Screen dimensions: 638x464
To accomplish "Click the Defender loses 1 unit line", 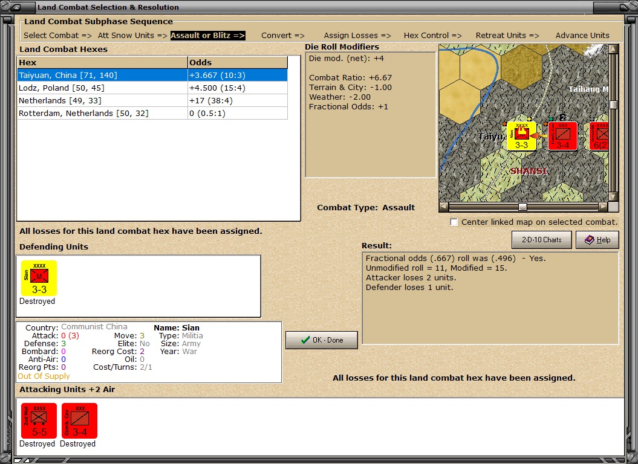I will click(x=409, y=288).
